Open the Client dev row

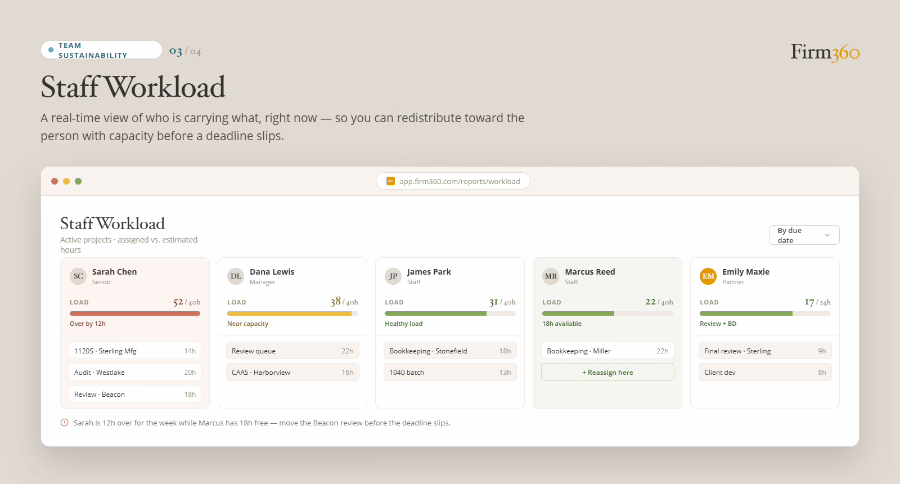765,373
